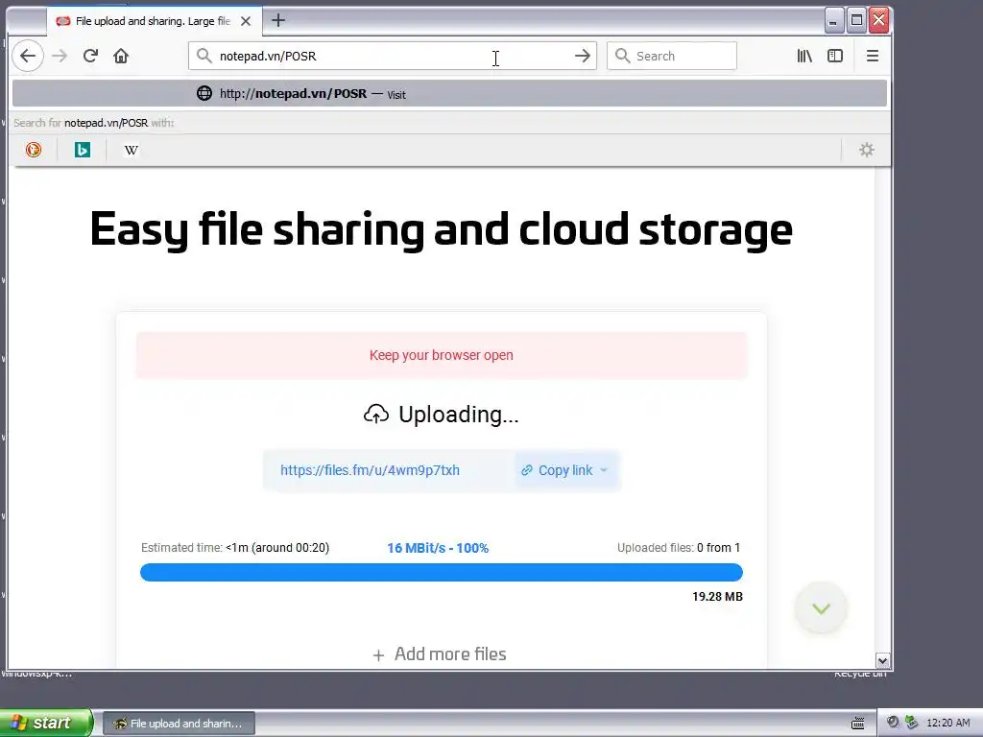983x737 pixels.
Task: Click the blue upload progress bar
Action: click(442, 572)
